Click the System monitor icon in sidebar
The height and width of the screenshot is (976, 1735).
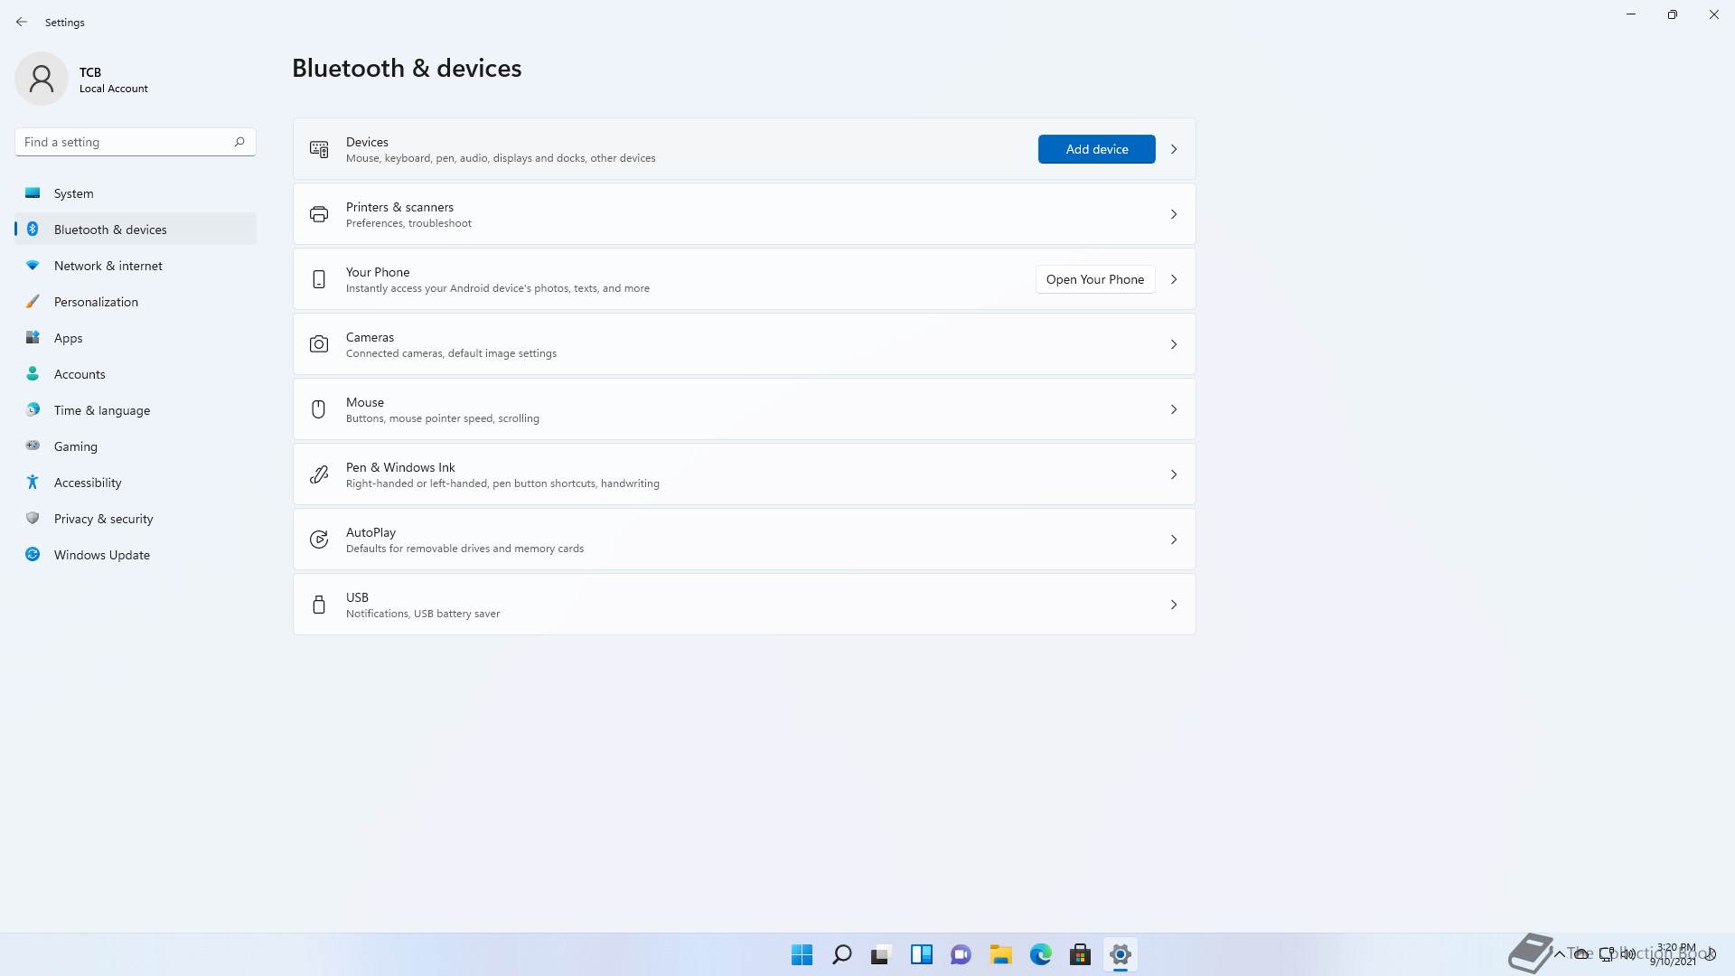click(x=33, y=193)
